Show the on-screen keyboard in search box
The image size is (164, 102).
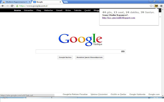coord(123,52)
